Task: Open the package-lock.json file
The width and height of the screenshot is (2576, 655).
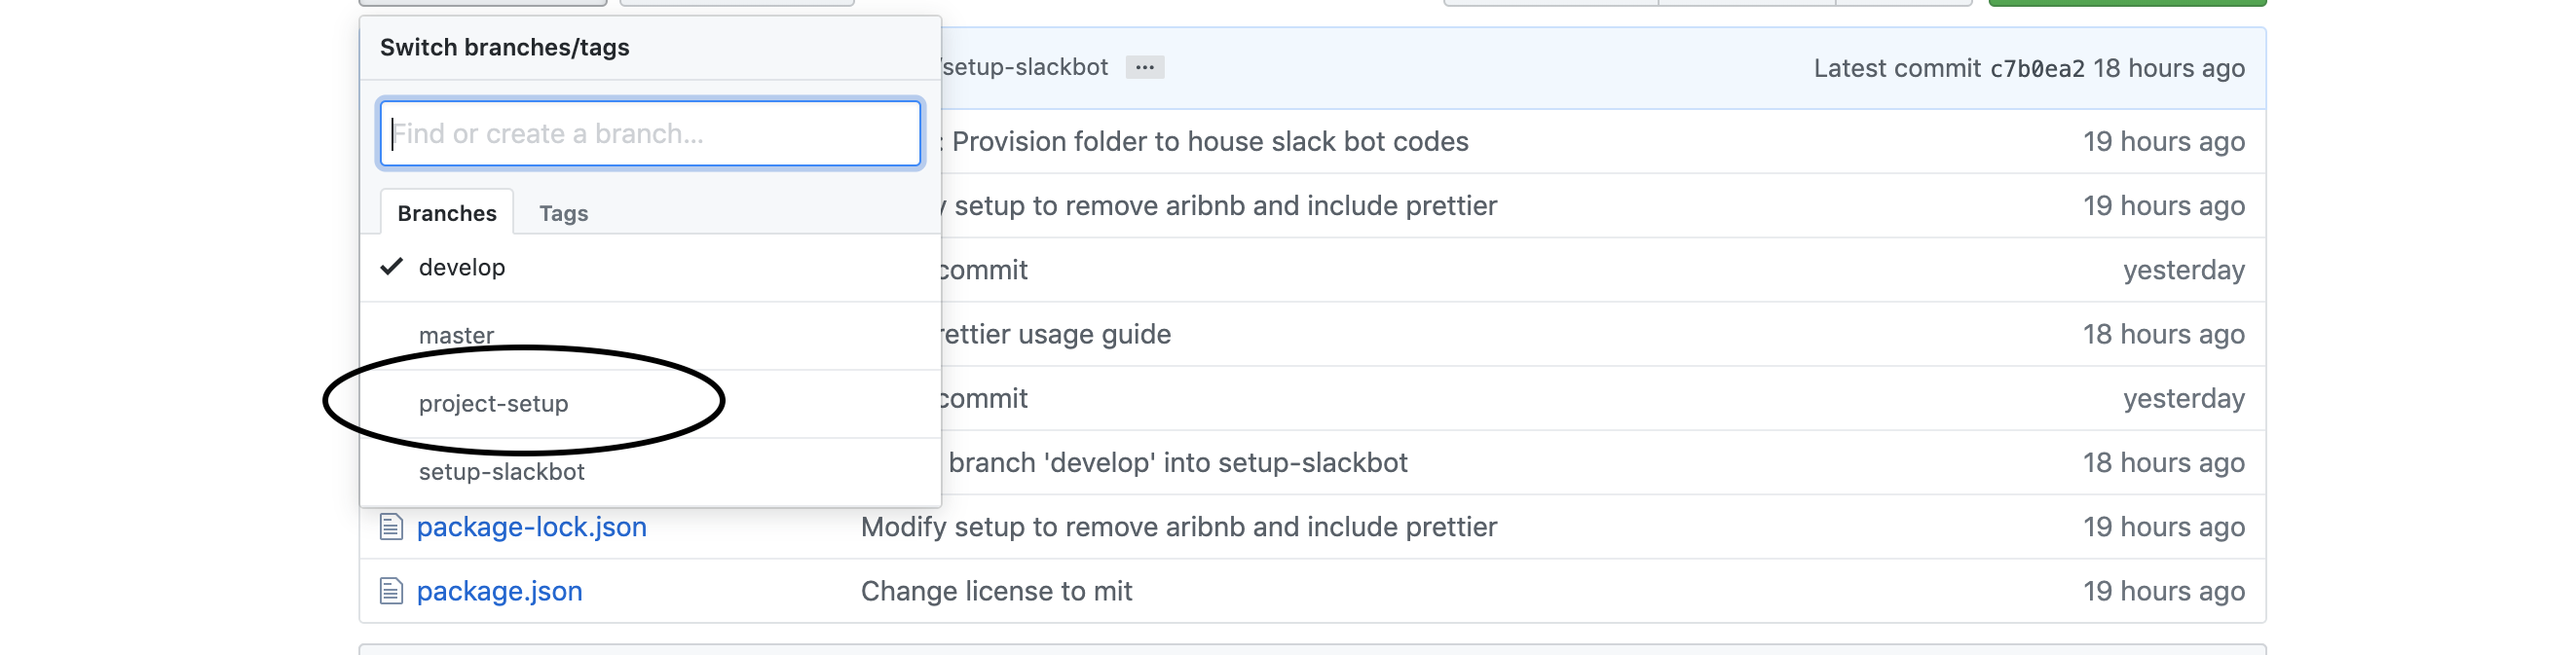Action: tap(531, 527)
